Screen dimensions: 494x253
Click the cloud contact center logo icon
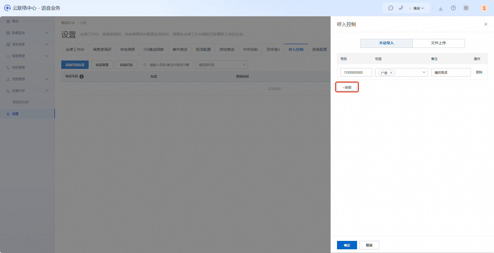(x=7, y=8)
